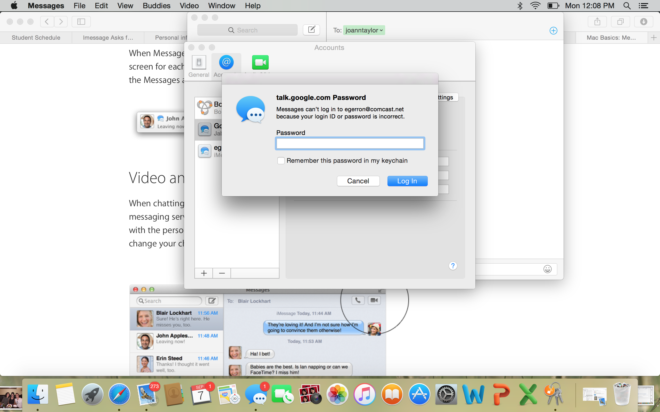Click the Log In button
The width and height of the screenshot is (660, 412).
[407, 181]
